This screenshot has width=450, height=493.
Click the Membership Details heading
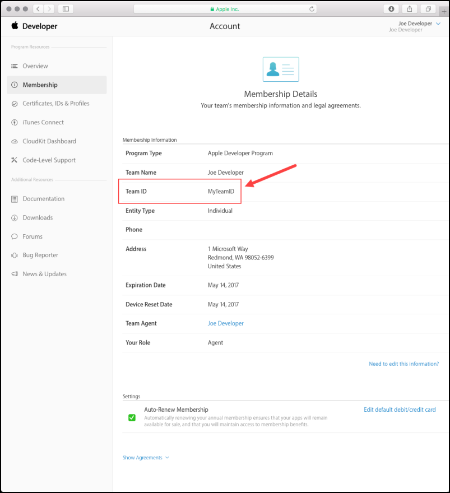(281, 94)
